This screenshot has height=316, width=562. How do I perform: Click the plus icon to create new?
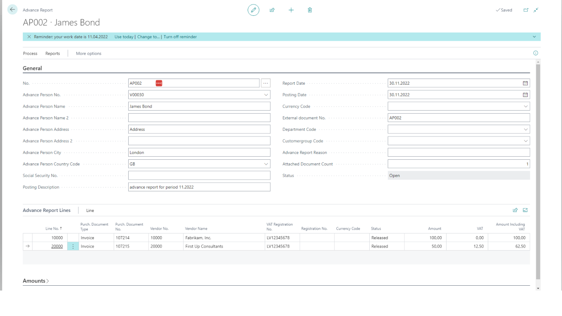pyautogui.click(x=291, y=10)
